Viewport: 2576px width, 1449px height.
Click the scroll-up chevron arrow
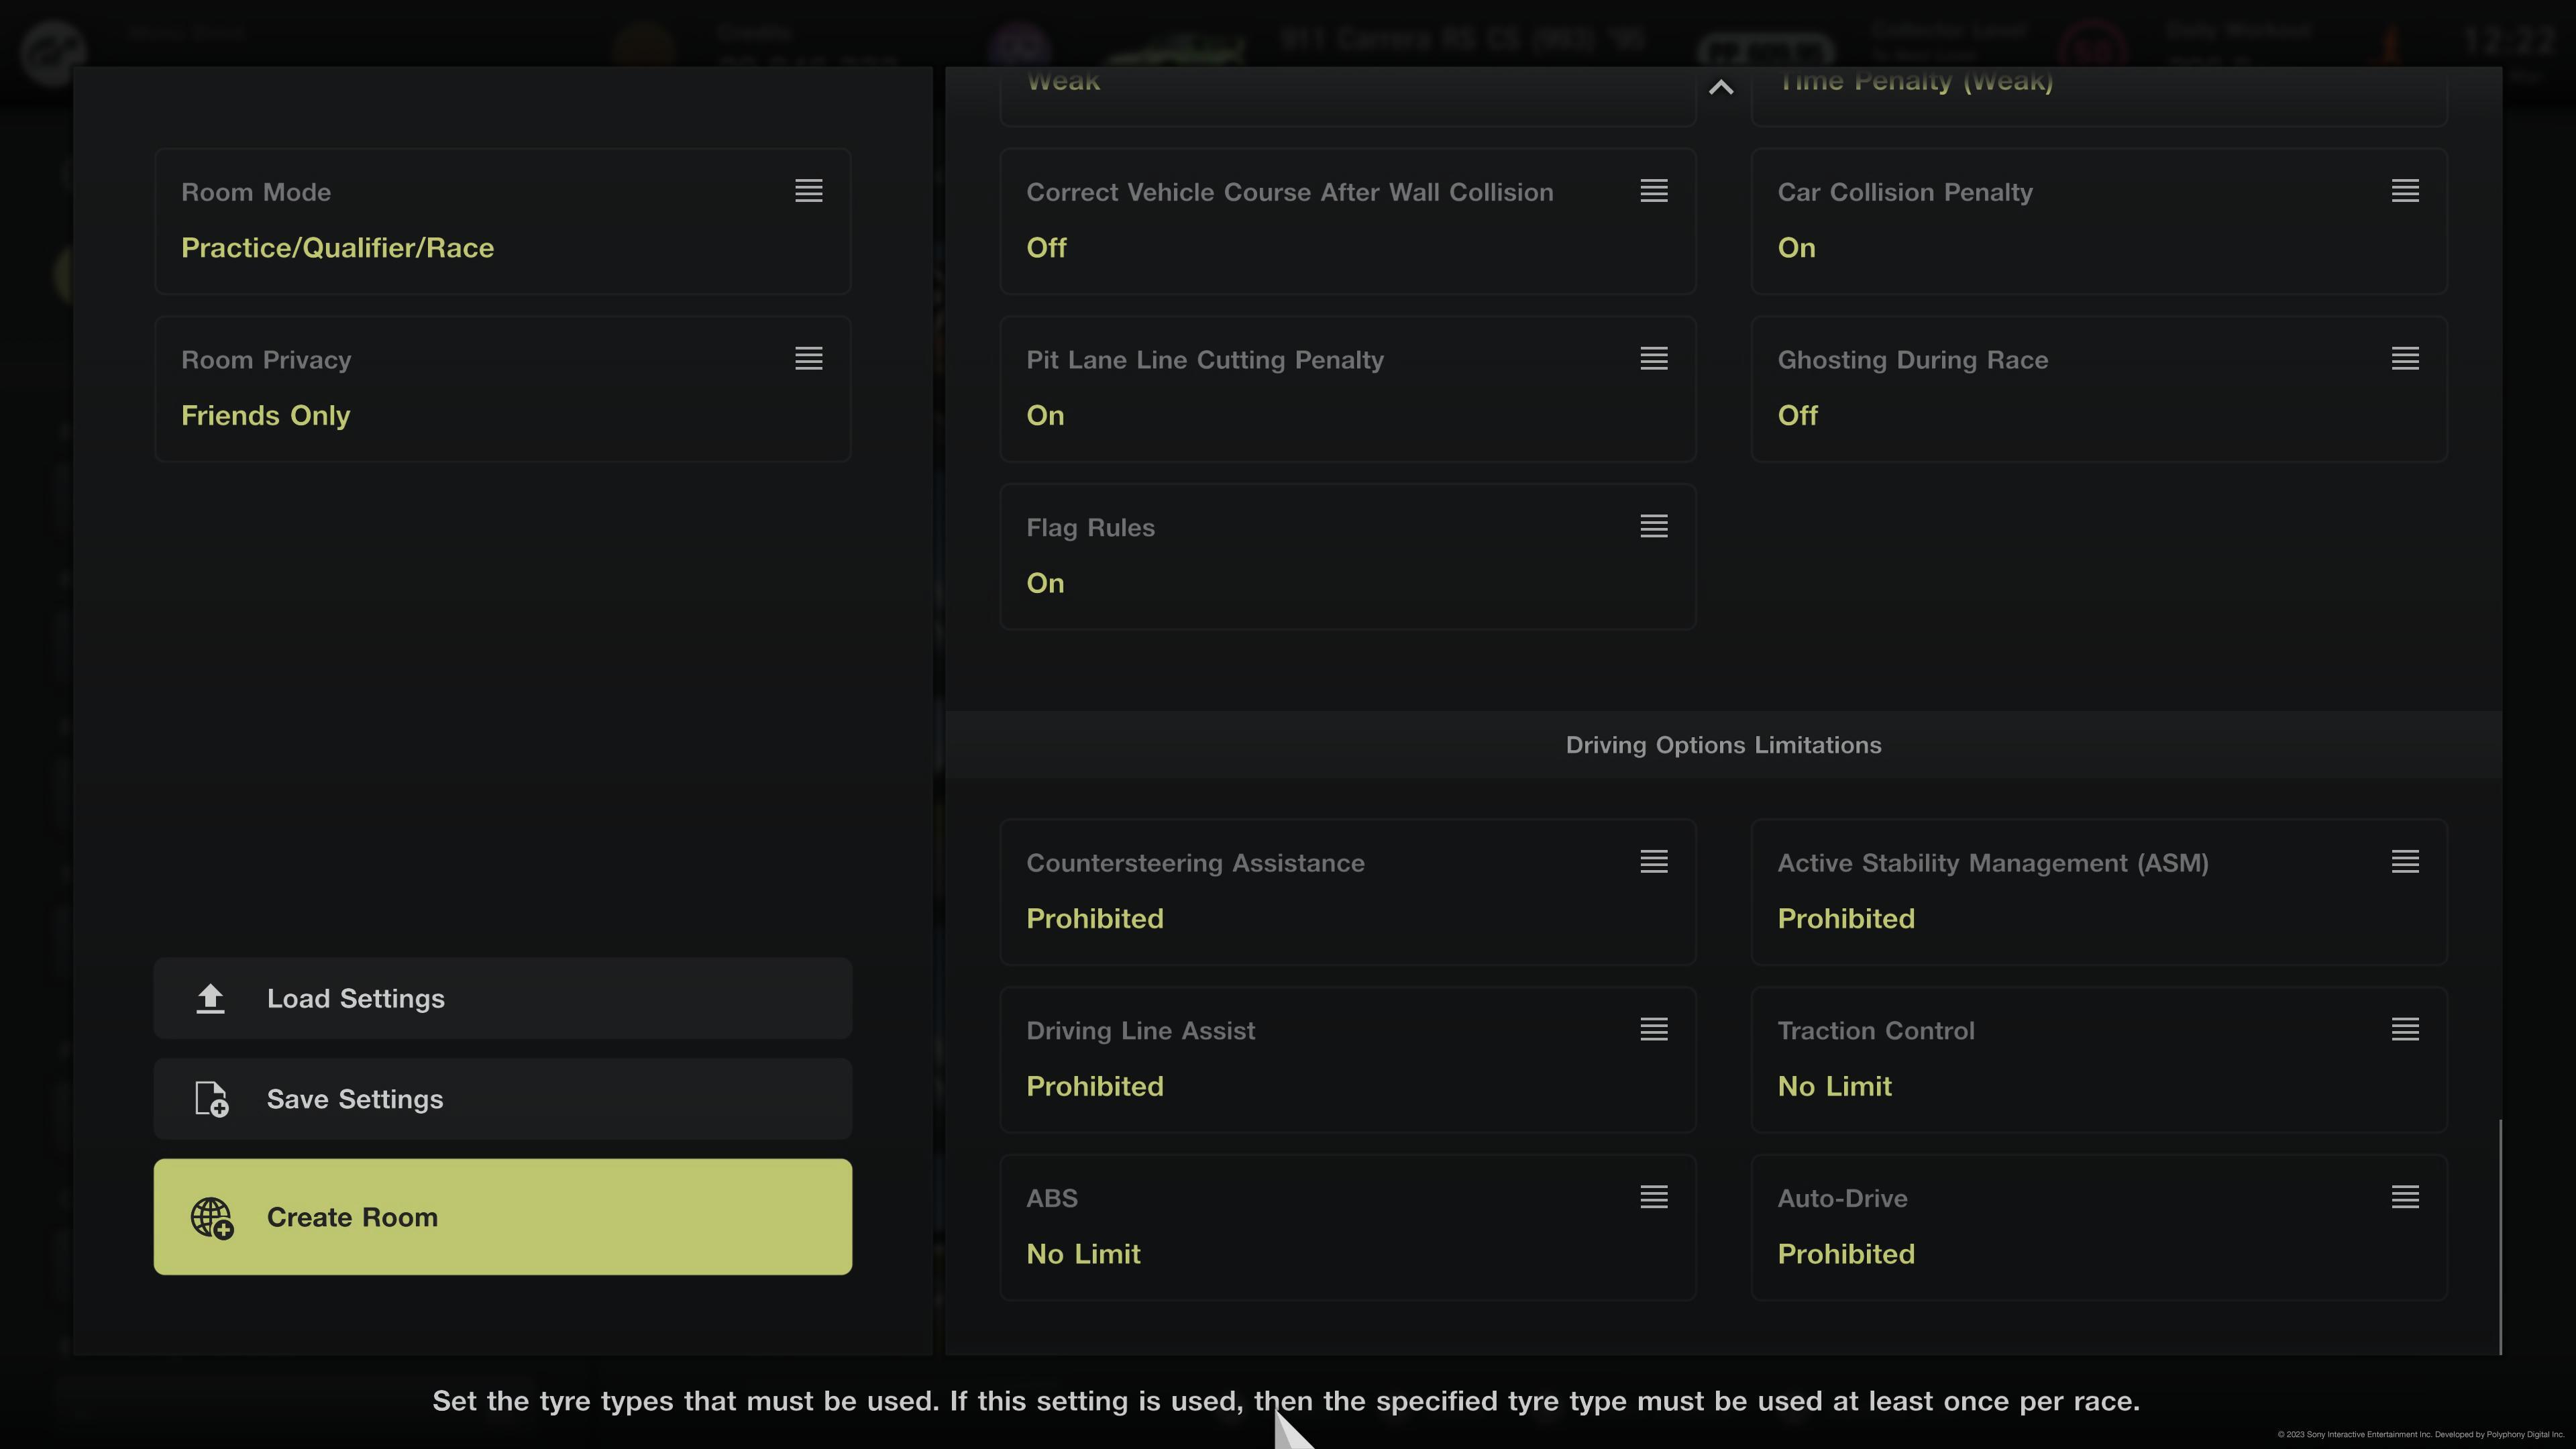point(1721,88)
